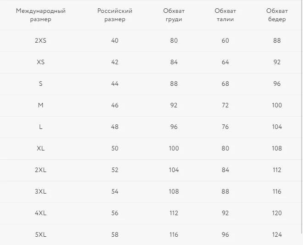Select chest value 108 cell
The width and height of the screenshot is (303, 245).
tap(174, 191)
